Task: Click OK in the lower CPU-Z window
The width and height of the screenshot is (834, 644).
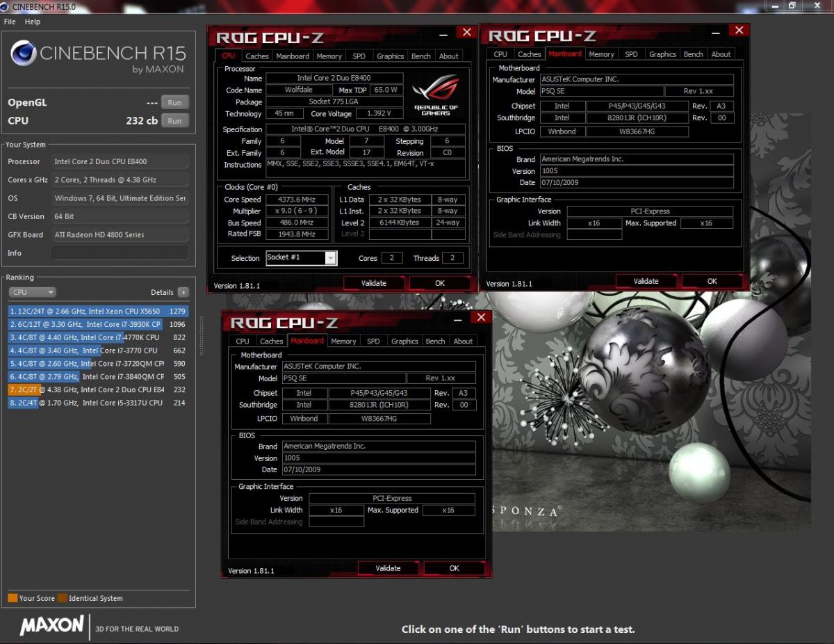Action: click(455, 568)
